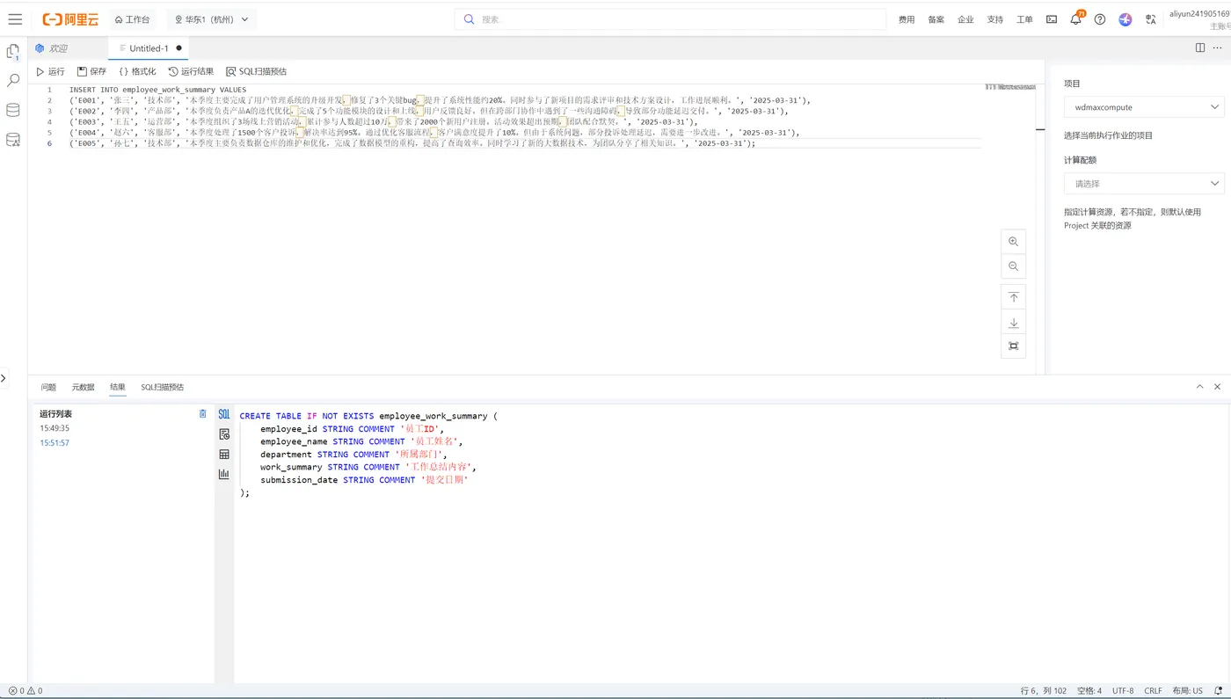Show result table grid view

224,455
